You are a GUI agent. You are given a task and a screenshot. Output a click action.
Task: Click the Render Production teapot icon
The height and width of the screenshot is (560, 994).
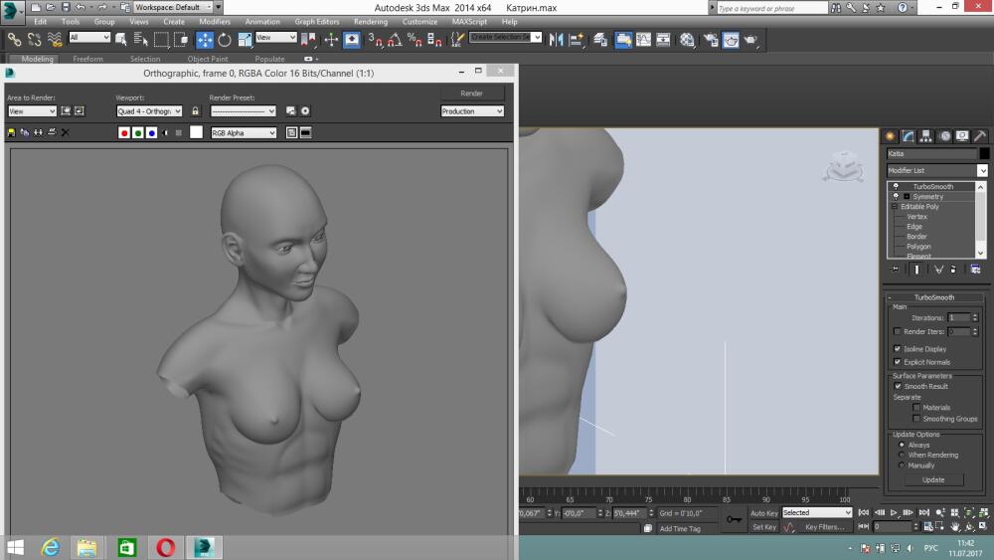coord(751,40)
